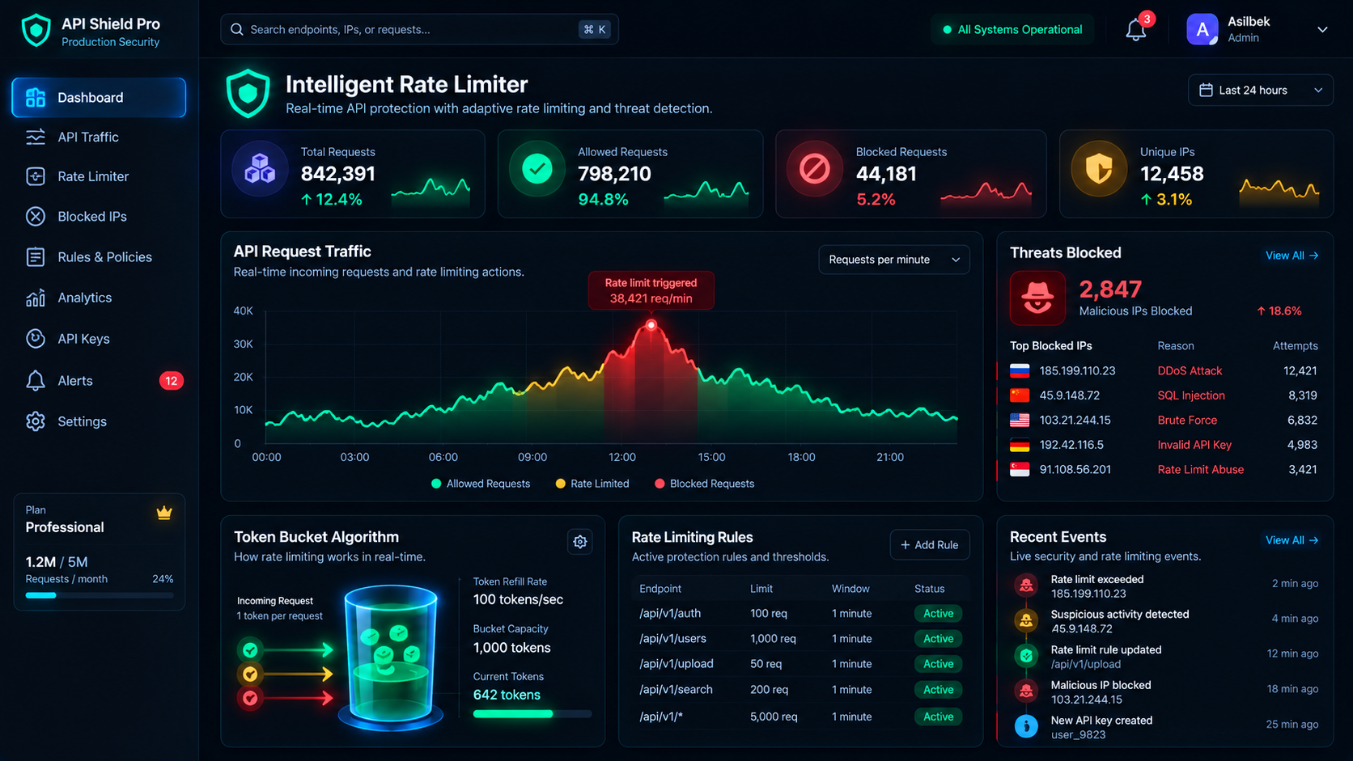Click the Current Tokens progress bar

(x=532, y=714)
